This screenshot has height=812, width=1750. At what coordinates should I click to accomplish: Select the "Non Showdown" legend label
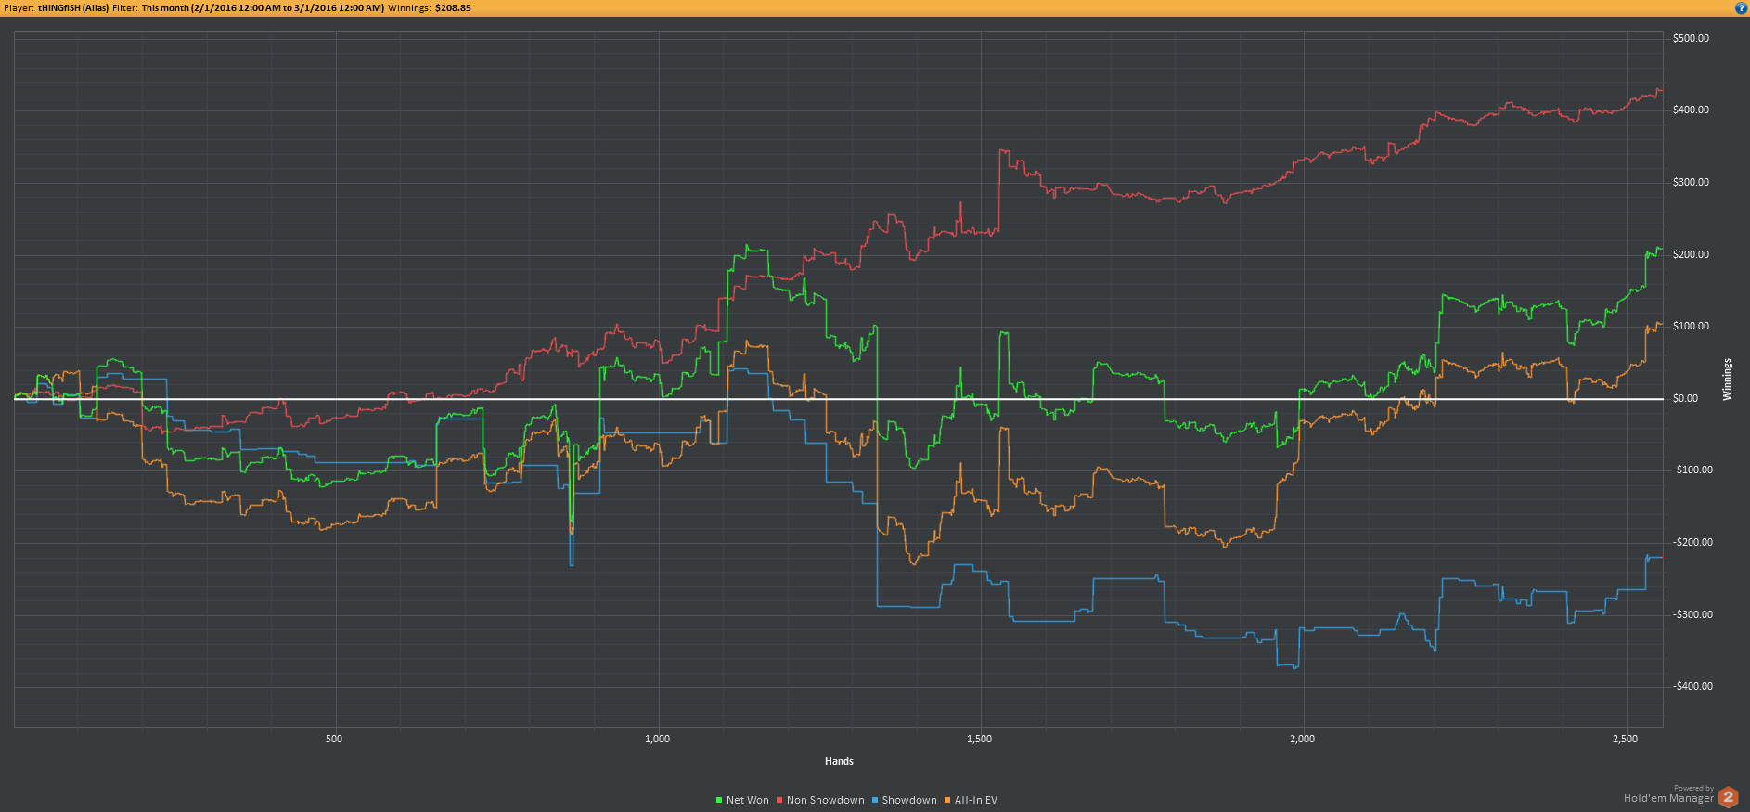point(826,800)
